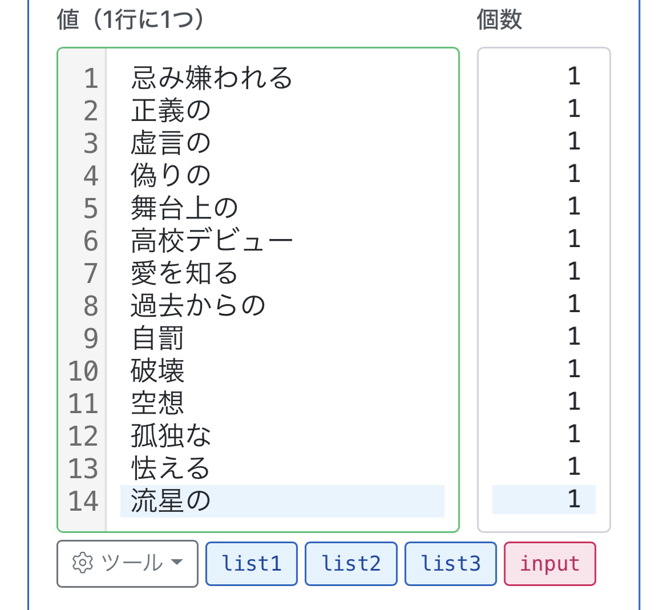Click the highlighted count for line 14
Screen dimensions: 664x610
[573, 499]
